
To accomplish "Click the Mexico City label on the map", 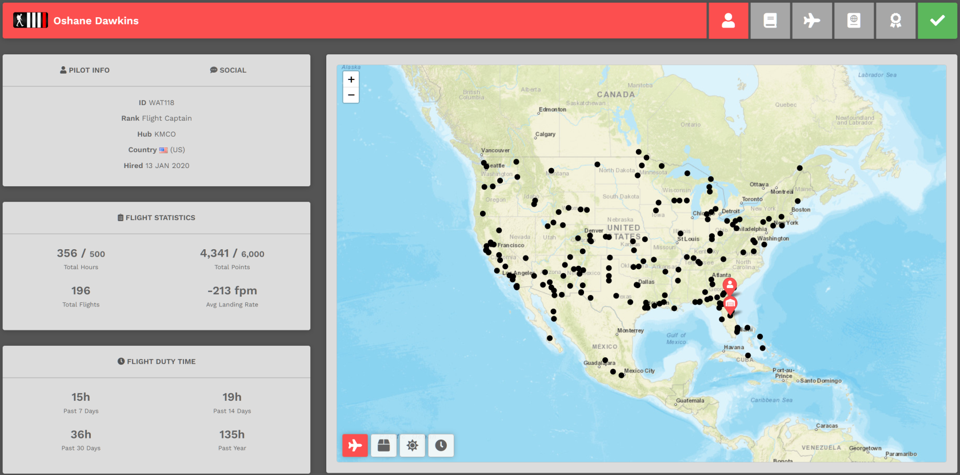I will (639, 371).
